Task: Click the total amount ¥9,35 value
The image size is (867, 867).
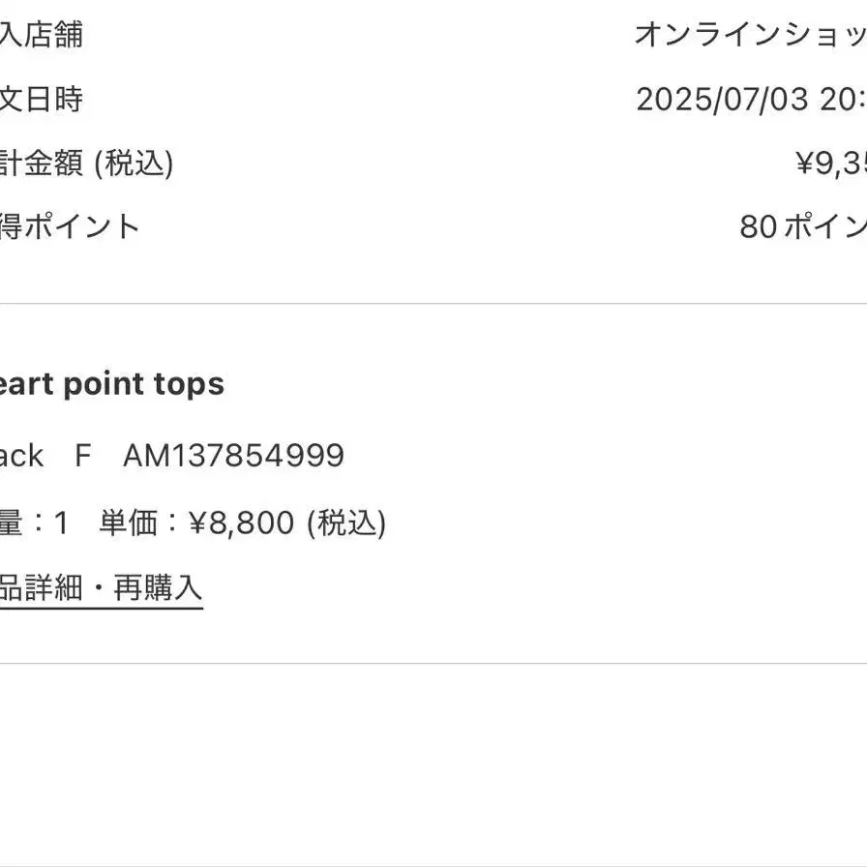Action: click(831, 164)
